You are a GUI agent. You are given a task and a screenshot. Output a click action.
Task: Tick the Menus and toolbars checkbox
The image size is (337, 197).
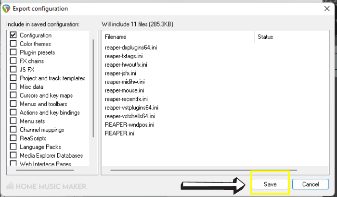[x=13, y=104]
